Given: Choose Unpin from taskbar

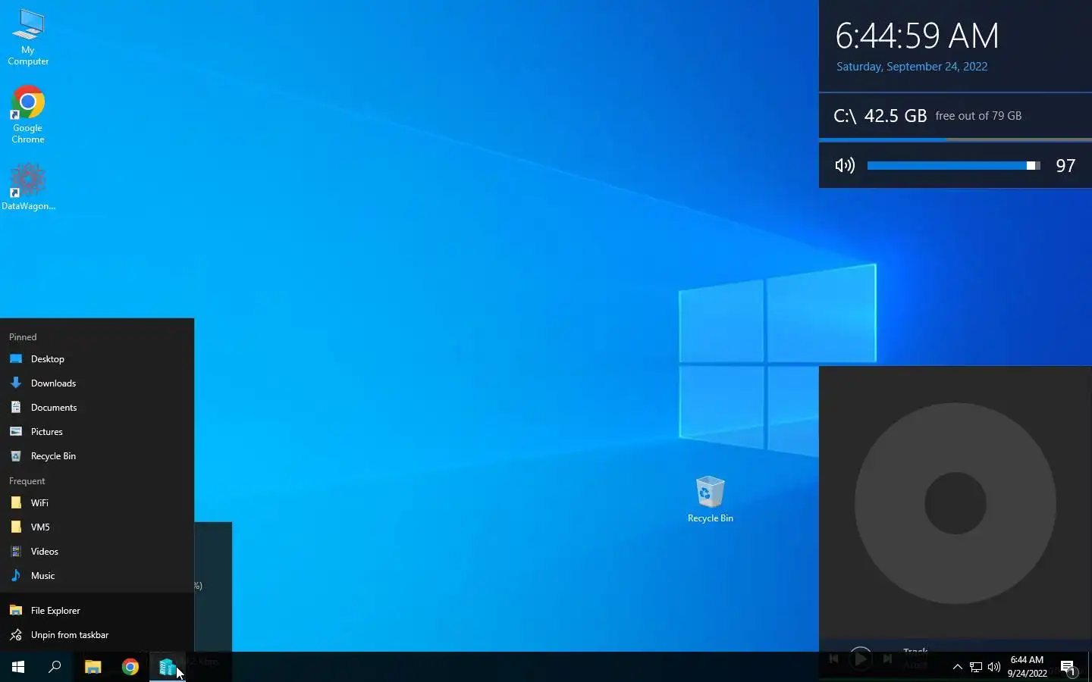Looking at the screenshot, I should pyautogui.click(x=97, y=635).
